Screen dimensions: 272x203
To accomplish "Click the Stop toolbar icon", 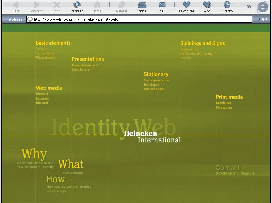I will [57, 5].
